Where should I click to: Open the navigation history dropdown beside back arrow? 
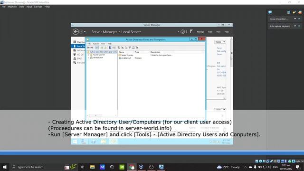(x=85, y=32)
